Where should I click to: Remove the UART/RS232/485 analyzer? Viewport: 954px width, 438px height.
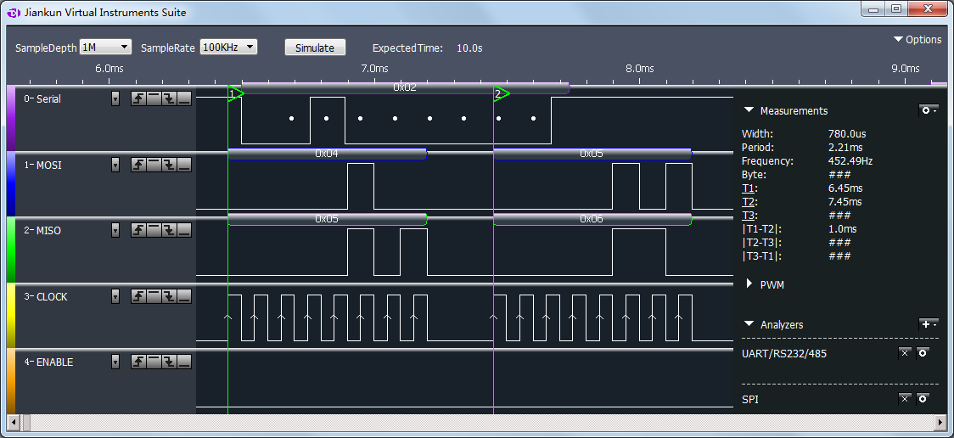905,352
